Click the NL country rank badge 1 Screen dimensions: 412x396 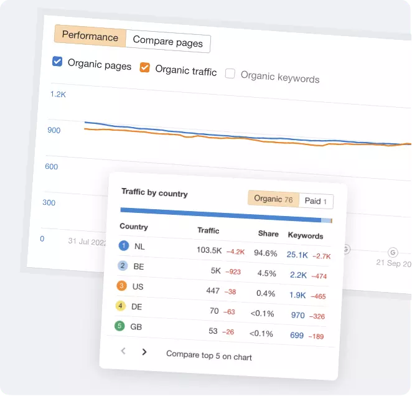click(124, 245)
